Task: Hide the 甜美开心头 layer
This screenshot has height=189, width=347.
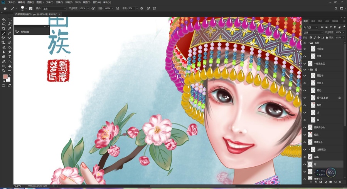Action: 305,127
